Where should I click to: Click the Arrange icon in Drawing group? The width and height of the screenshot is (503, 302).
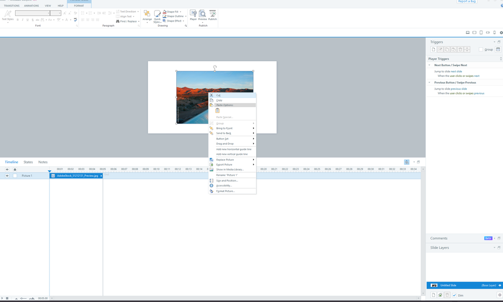pyautogui.click(x=147, y=15)
